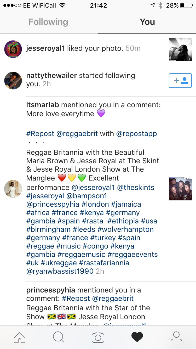This screenshot has width=196, height=349.
Task: Tap the Camera icon
Action: [x=98, y=337]
